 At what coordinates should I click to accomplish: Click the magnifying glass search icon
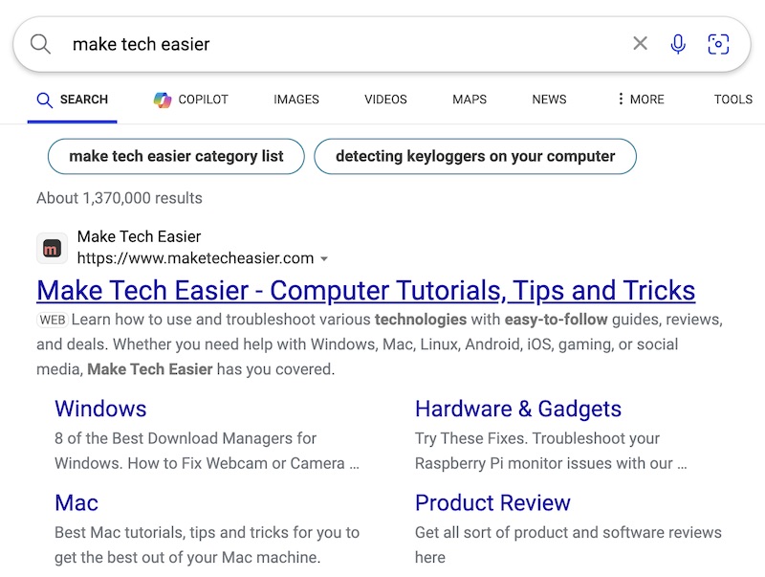coord(38,43)
